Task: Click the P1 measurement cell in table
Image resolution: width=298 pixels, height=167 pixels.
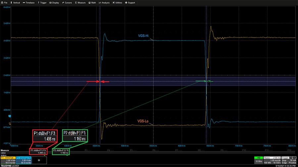Action: click(38, 151)
